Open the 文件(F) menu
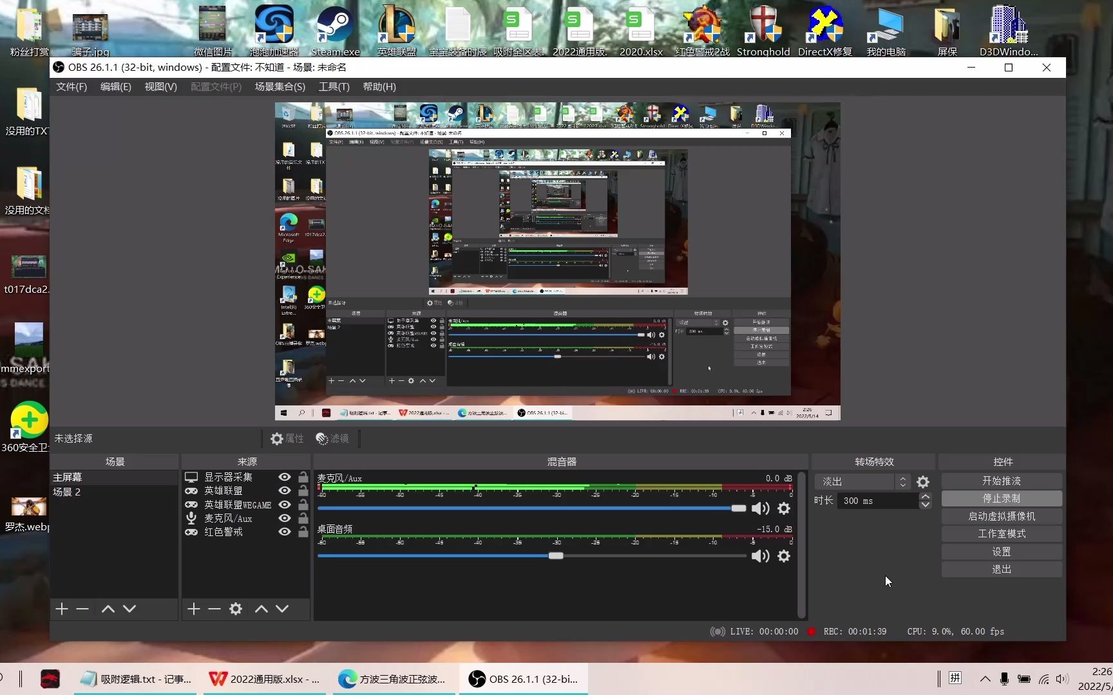The width and height of the screenshot is (1113, 695). pyautogui.click(x=71, y=87)
